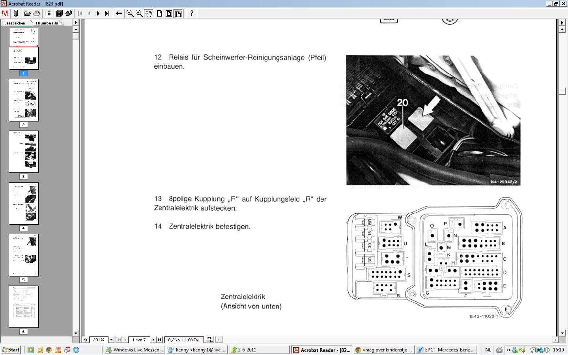Open the zoom percentage dropdown arrow
Image resolution: width=568 pixels, height=355 pixels.
click(112, 340)
